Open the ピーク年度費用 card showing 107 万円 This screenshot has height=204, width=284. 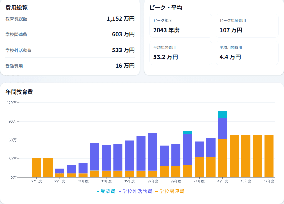[247, 26]
